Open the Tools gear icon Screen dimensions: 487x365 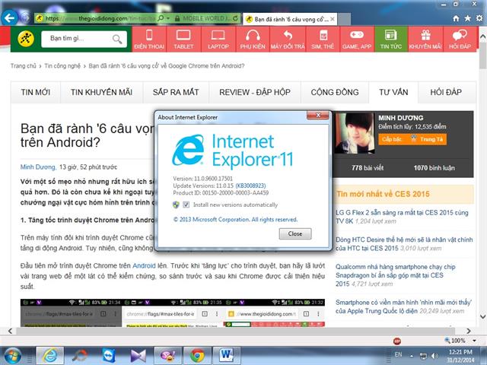(x=479, y=18)
